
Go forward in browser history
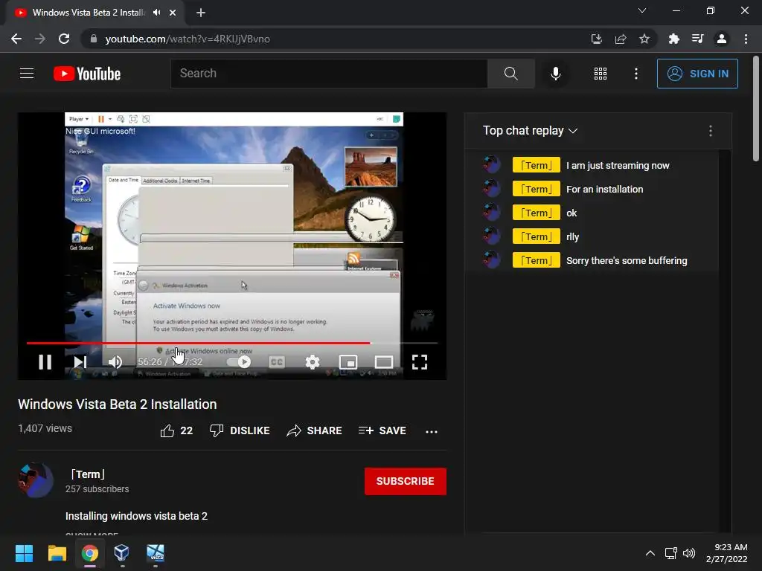coord(40,39)
